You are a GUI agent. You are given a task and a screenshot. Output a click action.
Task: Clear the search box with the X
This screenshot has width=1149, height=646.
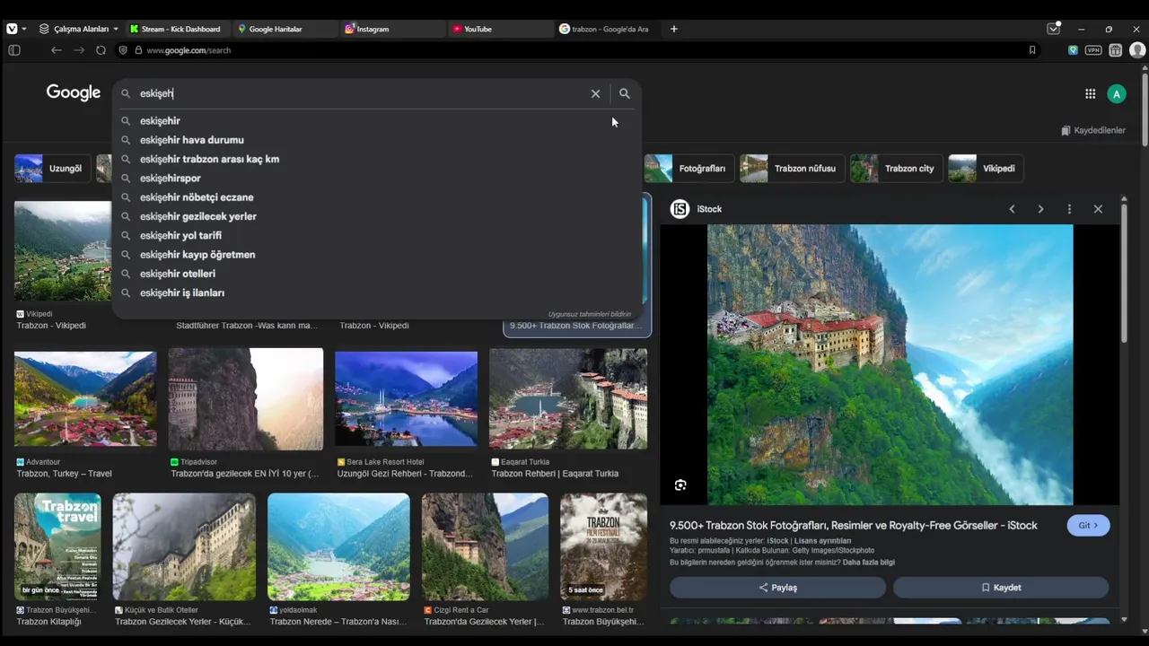tap(595, 93)
